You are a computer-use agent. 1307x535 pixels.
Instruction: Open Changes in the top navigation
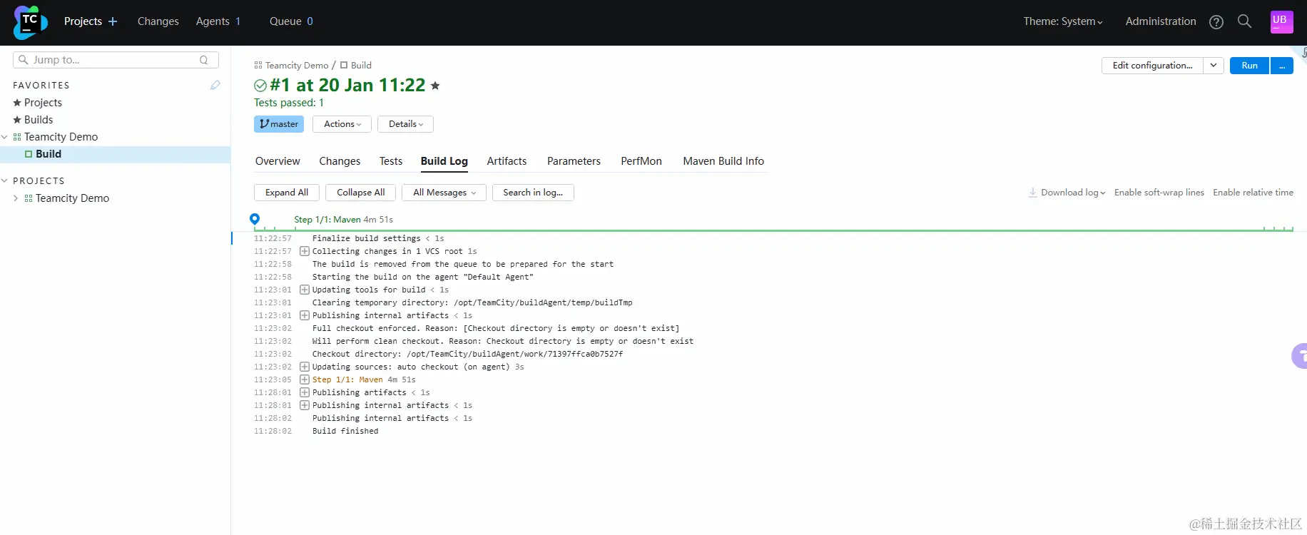point(158,21)
